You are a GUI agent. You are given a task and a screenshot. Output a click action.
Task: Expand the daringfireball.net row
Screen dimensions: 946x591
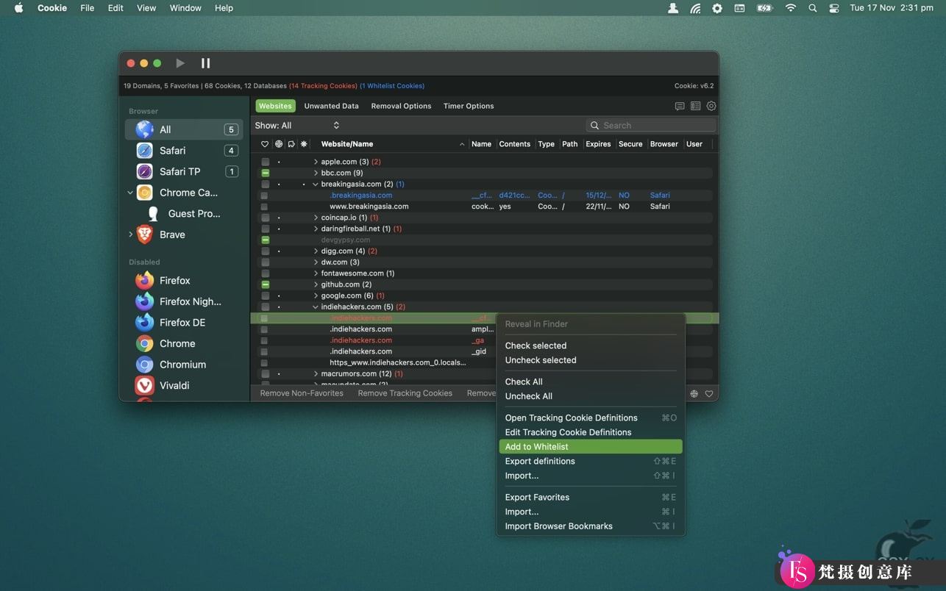pyautogui.click(x=316, y=229)
